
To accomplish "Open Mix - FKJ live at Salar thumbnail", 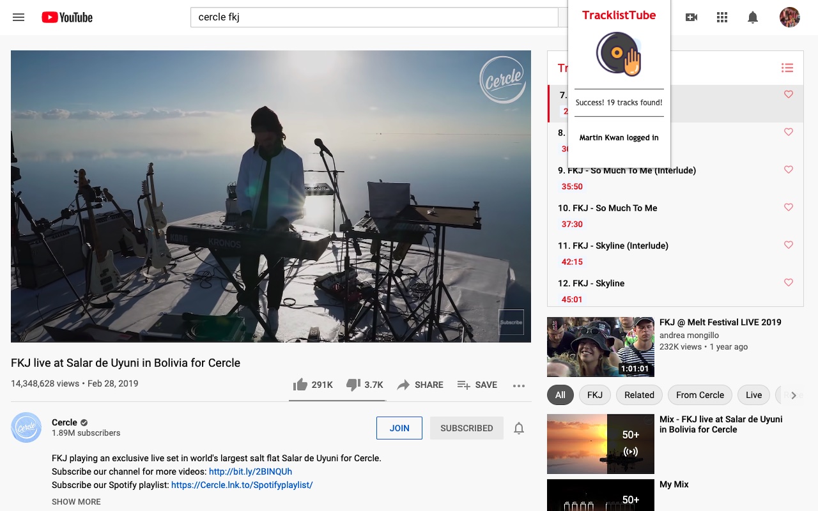I will [x=601, y=444].
